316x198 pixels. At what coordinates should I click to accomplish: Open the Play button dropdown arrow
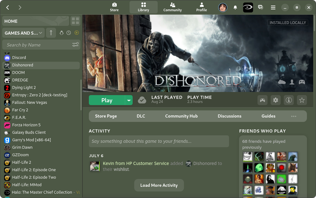(129, 100)
